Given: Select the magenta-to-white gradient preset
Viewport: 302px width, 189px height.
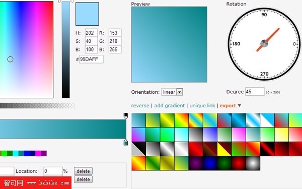Looking at the screenshot, I should tap(239, 135).
